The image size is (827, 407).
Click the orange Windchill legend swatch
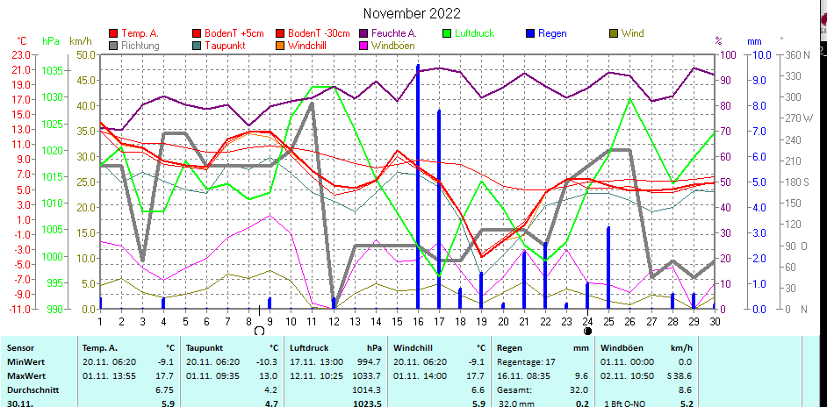click(280, 46)
